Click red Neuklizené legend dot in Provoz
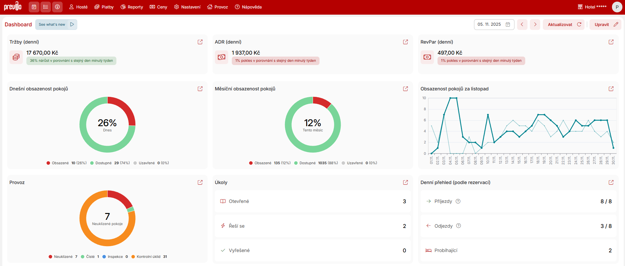The width and height of the screenshot is (625, 266). point(51,257)
